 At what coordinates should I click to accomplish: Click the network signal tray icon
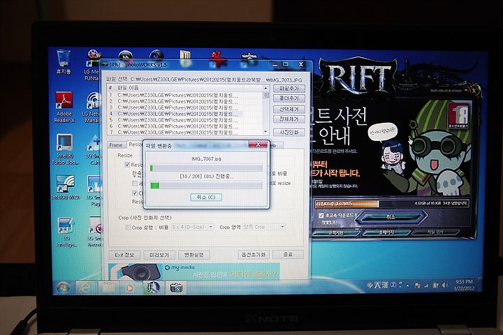click(x=427, y=285)
